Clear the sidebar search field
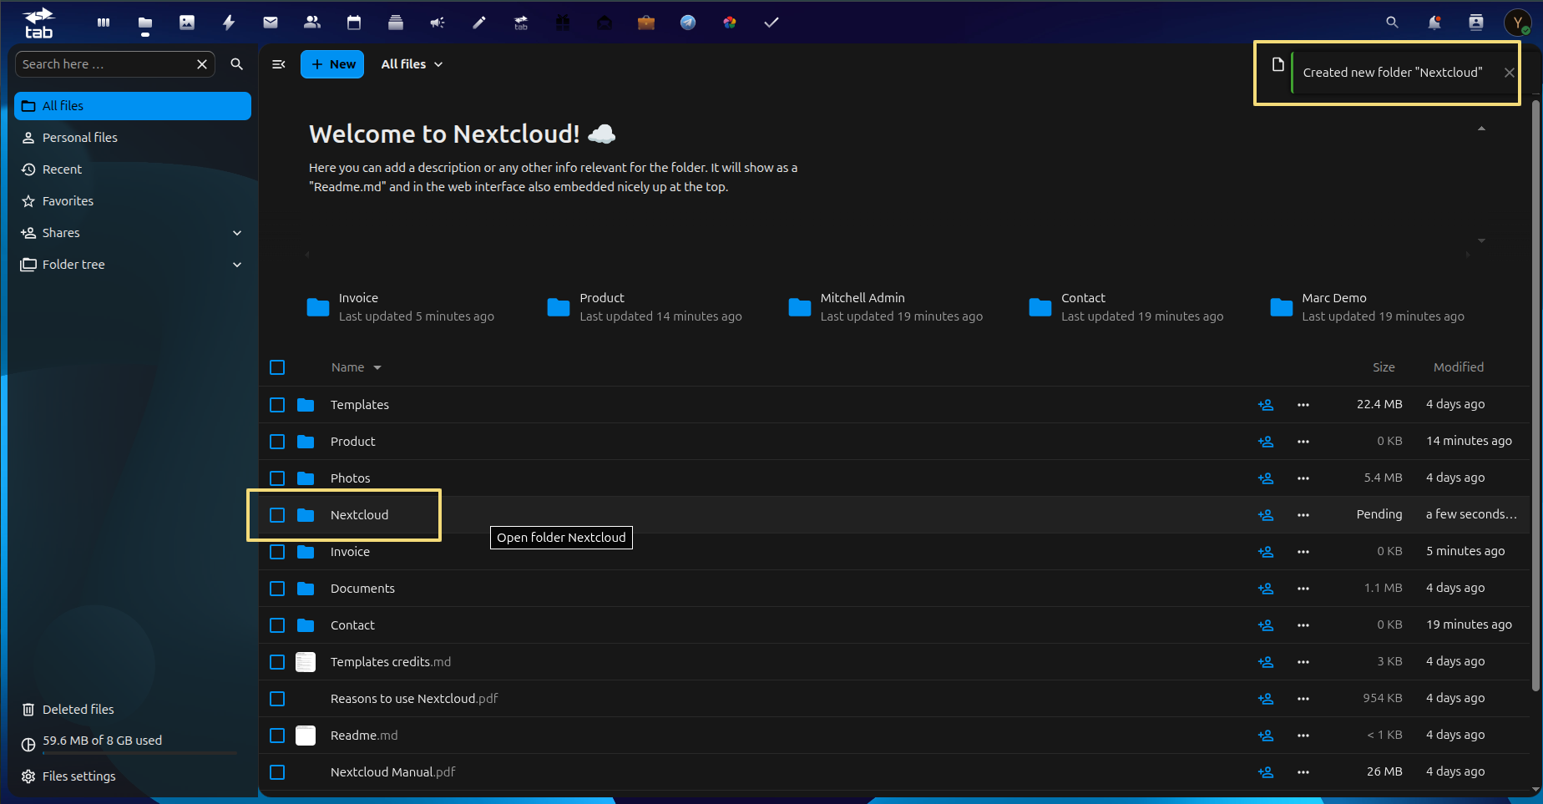 pyautogui.click(x=202, y=64)
